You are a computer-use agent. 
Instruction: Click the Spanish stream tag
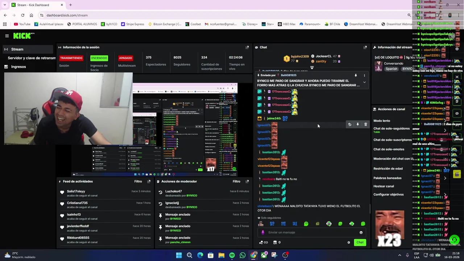point(391,69)
